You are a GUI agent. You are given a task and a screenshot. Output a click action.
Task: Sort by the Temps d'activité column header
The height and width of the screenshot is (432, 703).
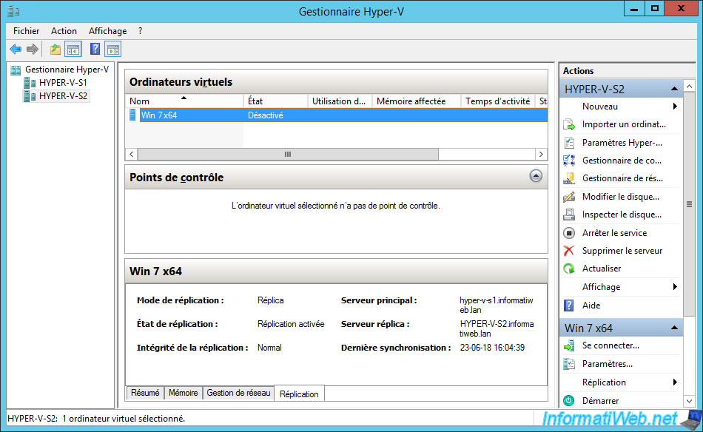[498, 101]
